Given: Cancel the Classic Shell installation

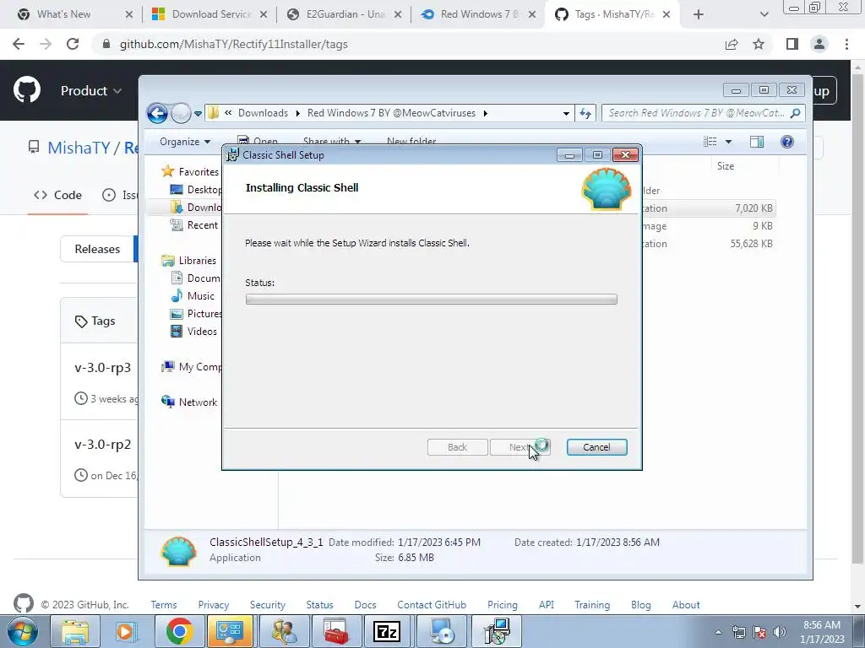Looking at the screenshot, I should [x=596, y=447].
